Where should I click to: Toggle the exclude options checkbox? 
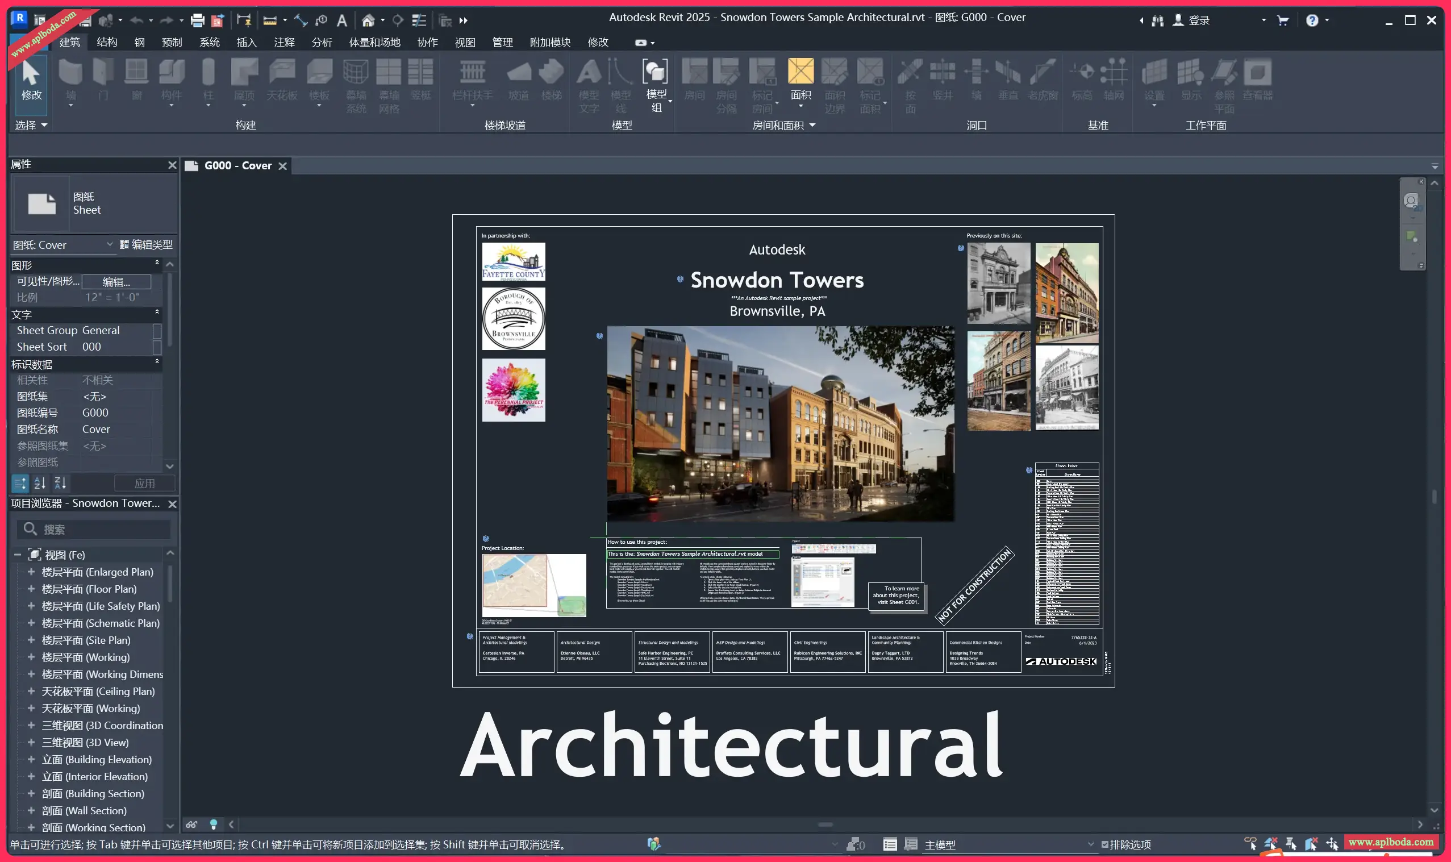(x=1105, y=844)
